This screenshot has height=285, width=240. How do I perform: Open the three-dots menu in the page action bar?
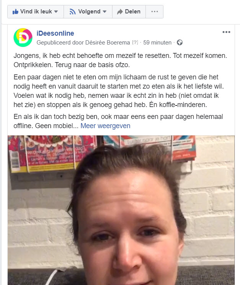pos(155,12)
